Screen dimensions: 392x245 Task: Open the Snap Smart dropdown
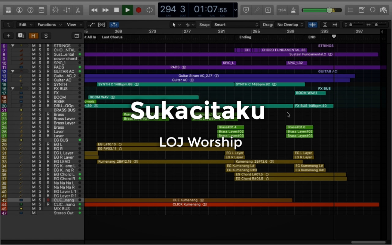coord(235,24)
